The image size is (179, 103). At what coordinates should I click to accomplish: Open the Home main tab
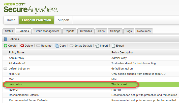point(11,20)
